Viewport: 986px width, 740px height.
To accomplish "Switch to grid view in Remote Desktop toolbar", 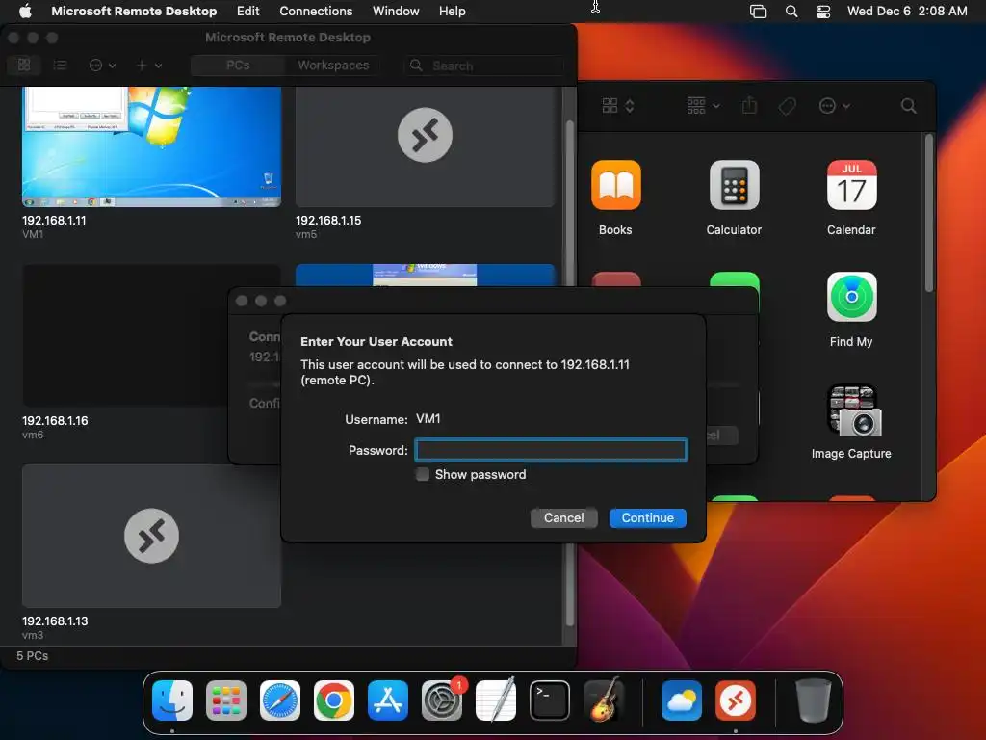I will coord(24,65).
